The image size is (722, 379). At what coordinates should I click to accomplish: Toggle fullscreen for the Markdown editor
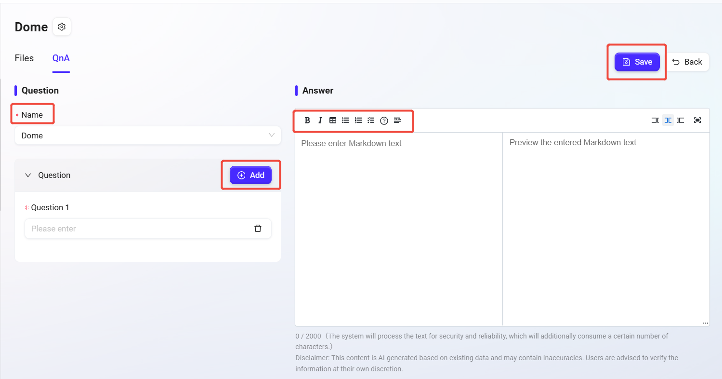click(697, 121)
